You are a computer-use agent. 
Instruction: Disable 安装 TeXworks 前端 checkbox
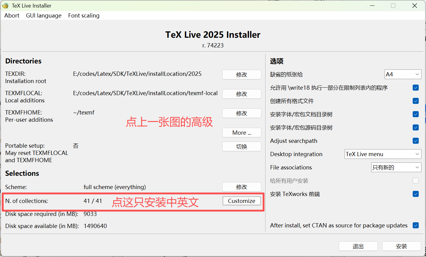[x=416, y=194]
